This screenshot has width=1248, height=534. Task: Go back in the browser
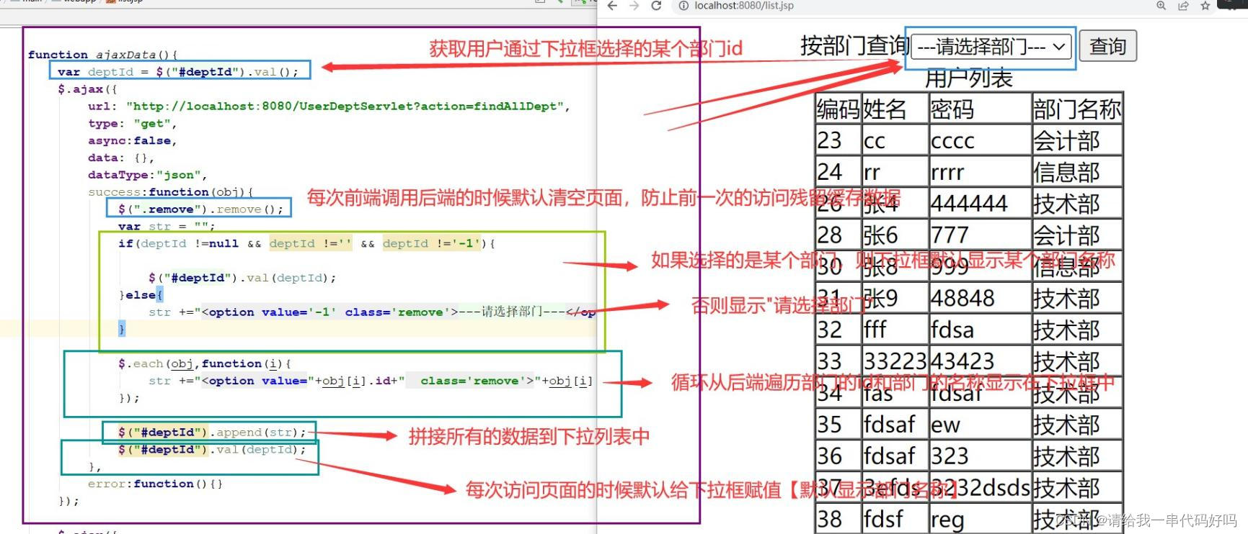(x=612, y=6)
